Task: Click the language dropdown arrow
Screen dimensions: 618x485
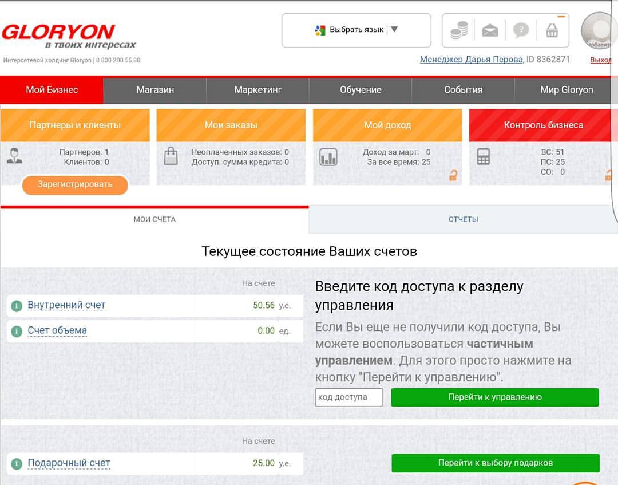Action: point(394,29)
